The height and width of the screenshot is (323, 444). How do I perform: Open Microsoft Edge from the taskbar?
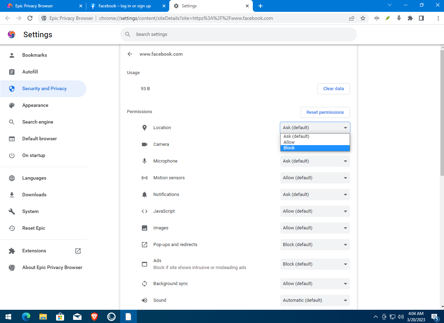[x=26, y=316]
